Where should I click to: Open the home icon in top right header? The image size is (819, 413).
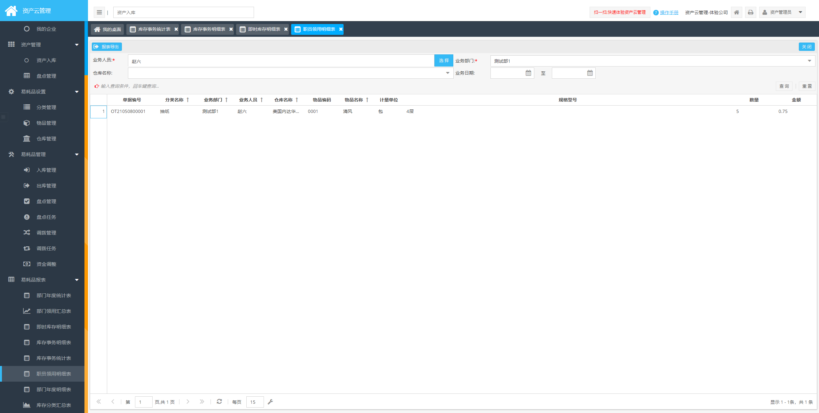736,12
